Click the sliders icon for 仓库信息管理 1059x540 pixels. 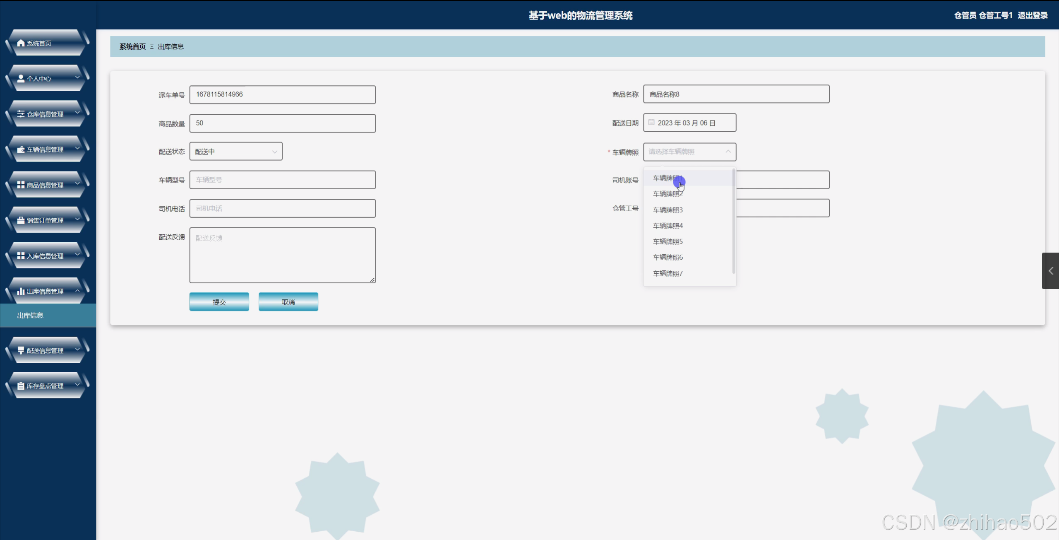tap(21, 114)
